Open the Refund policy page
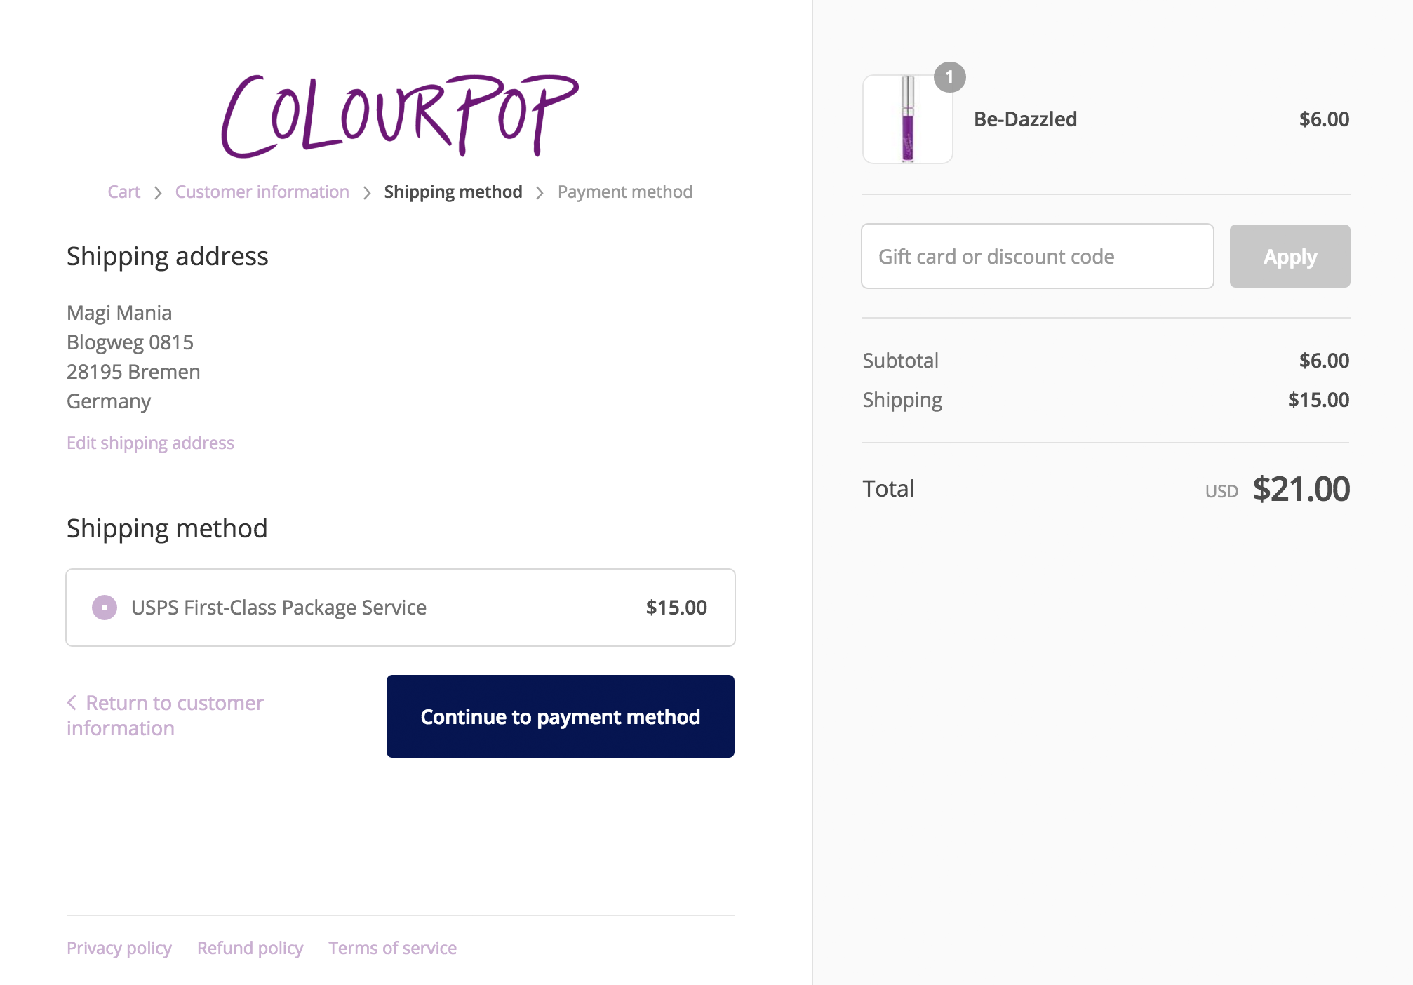The image size is (1413, 985). 249,948
